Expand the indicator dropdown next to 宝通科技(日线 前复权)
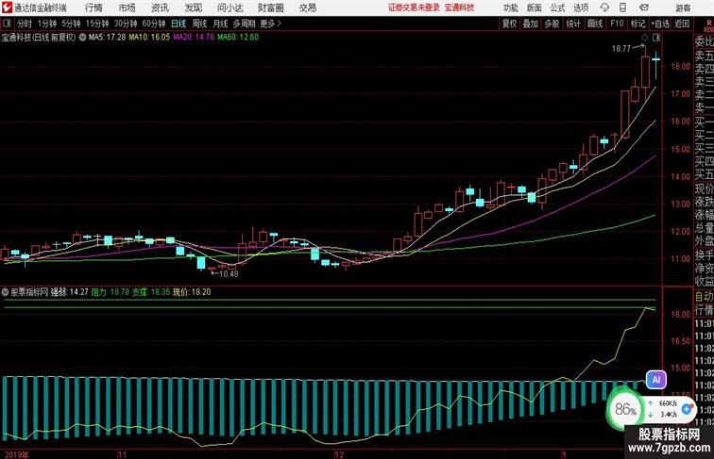The width and height of the screenshot is (714, 459). click(x=82, y=38)
